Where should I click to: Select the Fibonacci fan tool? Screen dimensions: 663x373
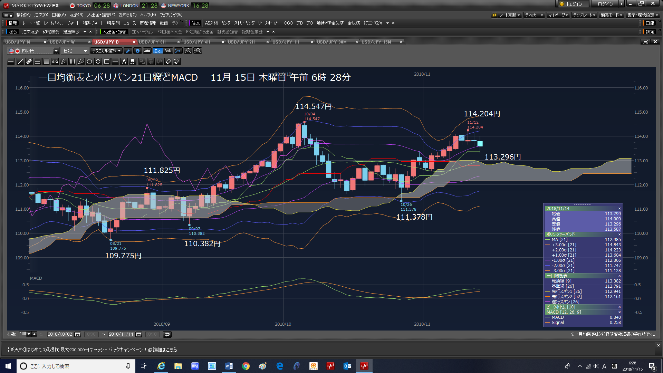[64, 61]
